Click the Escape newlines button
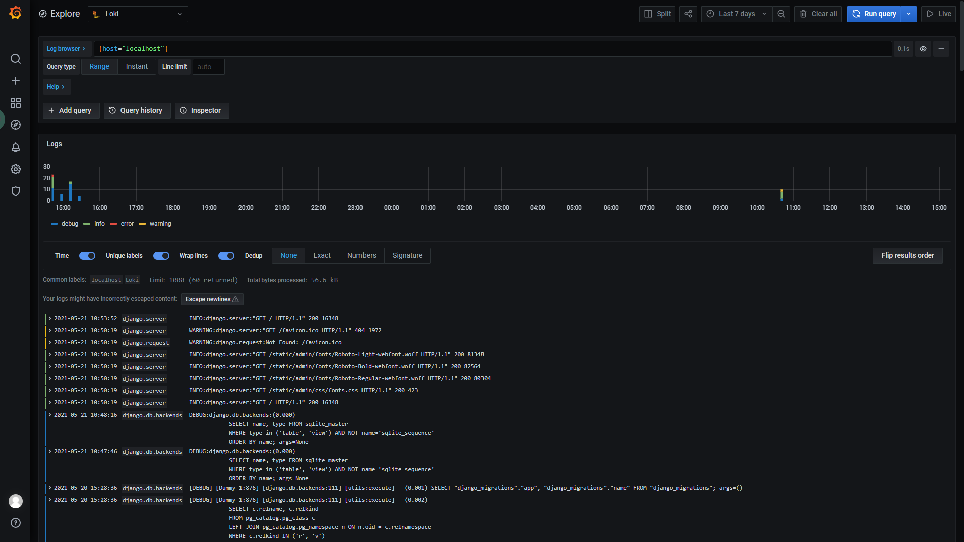The image size is (964, 542). coord(212,299)
